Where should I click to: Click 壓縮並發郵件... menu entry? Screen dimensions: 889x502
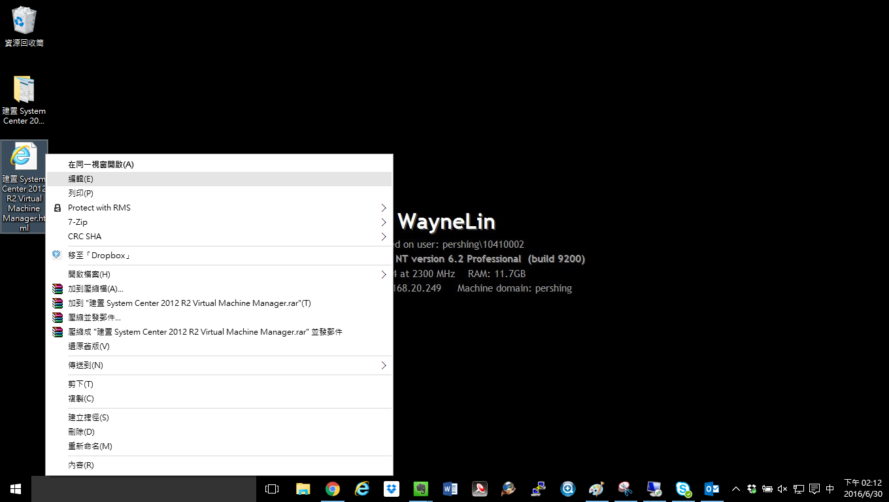(x=219, y=318)
